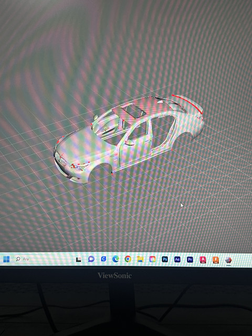Open the black-and-white Task View taskbar icon
The image size is (252, 336).
[79, 259]
